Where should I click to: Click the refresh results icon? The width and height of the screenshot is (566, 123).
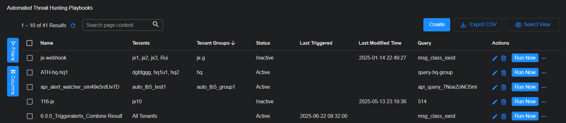click(x=73, y=26)
